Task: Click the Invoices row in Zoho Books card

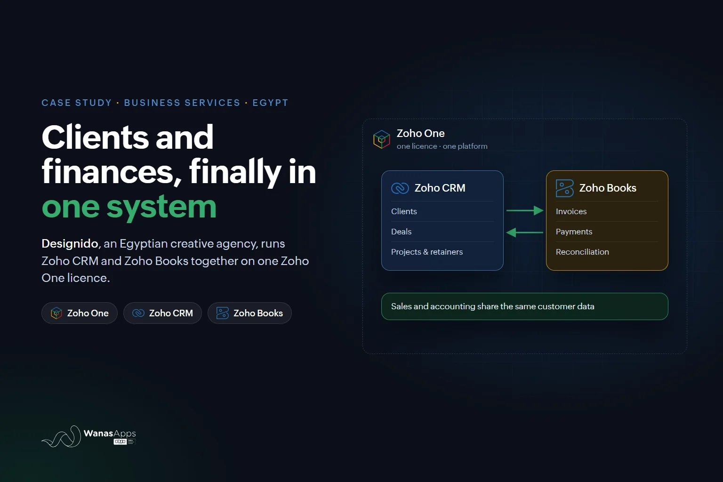Action: click(607, 211)
